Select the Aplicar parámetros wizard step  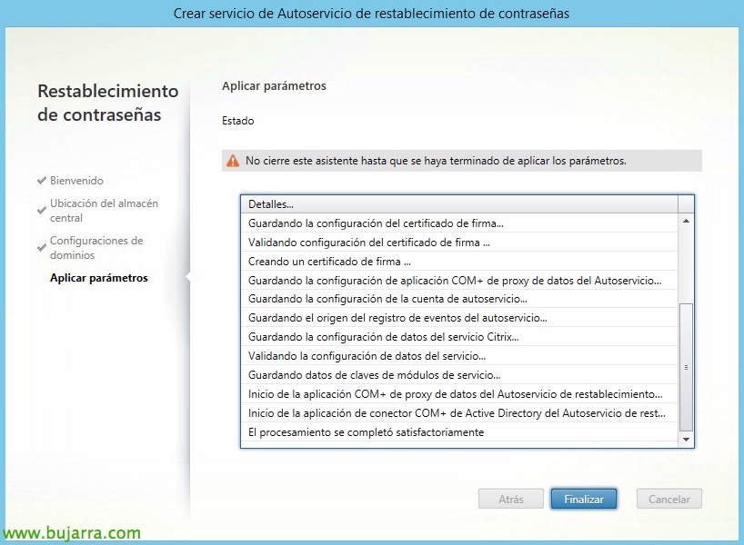(x=99, y=278)
